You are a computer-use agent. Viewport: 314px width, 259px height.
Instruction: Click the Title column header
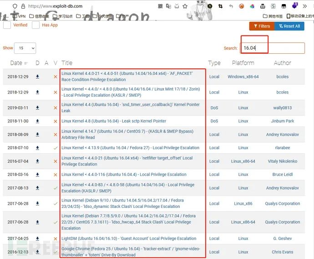point(67,63)
